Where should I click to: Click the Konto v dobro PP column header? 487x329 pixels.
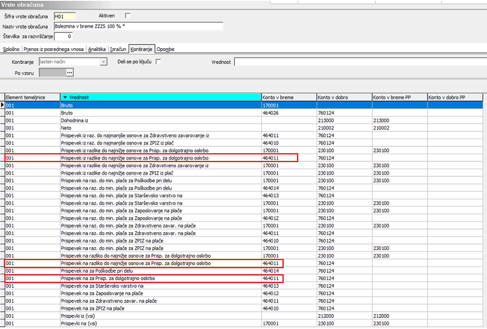[455, 98]
